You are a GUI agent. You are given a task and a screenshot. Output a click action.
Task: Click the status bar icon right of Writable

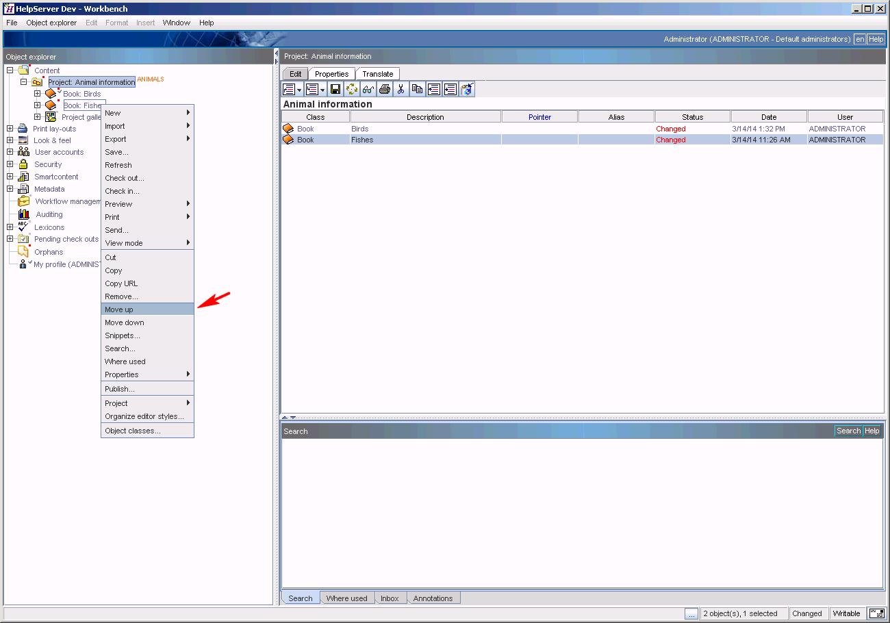pos(876,613)
